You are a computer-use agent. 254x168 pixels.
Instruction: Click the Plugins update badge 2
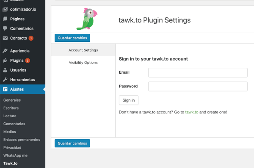28,61
